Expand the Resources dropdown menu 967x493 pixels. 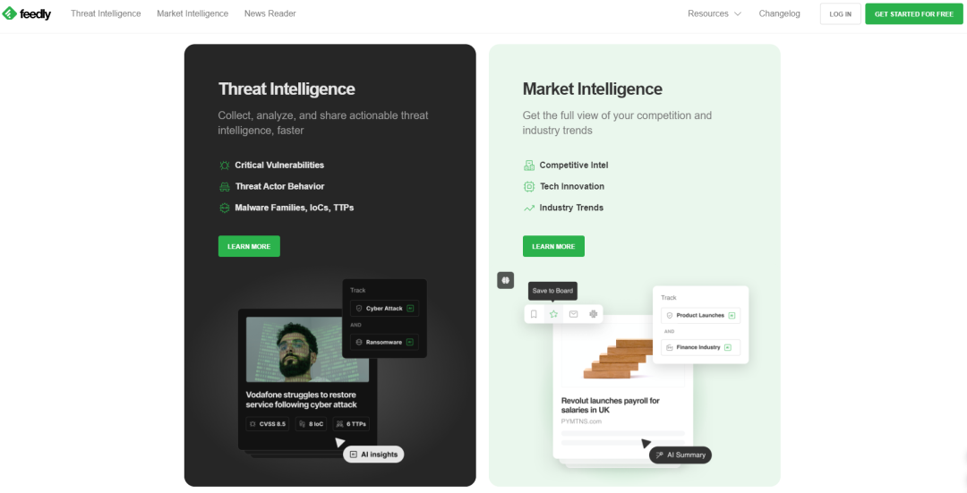[x=715, y=13]
